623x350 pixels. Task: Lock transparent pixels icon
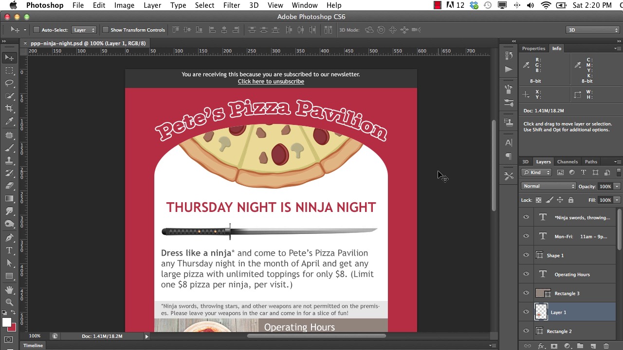click(538, 200)
